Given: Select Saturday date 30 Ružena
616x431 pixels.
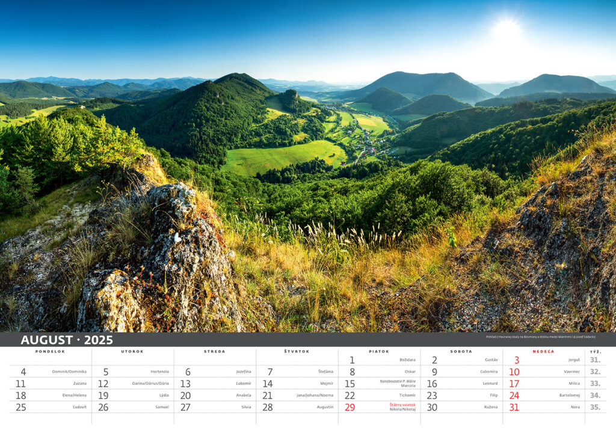Looking at the screenshot, I should (461, 407).
